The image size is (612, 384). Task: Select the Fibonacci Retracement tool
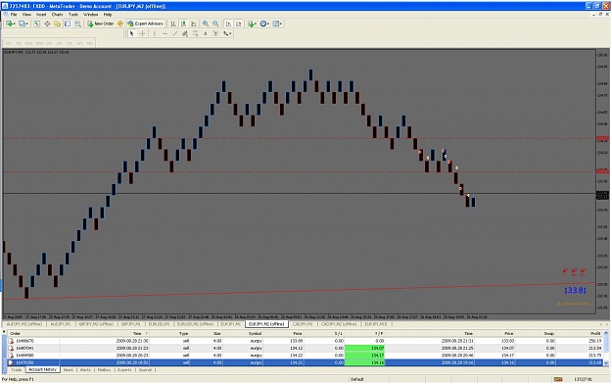[195, 33]
